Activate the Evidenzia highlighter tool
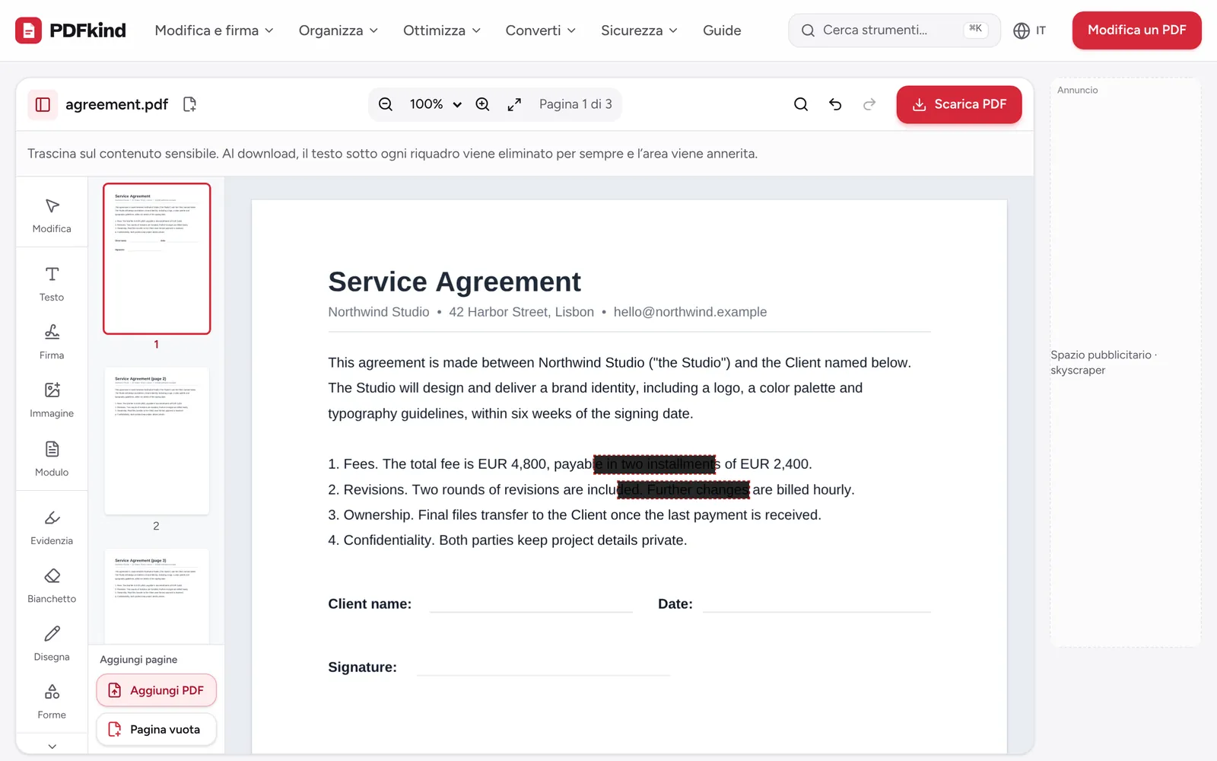Screen dimensions: 1217x761 coord(52,527)
